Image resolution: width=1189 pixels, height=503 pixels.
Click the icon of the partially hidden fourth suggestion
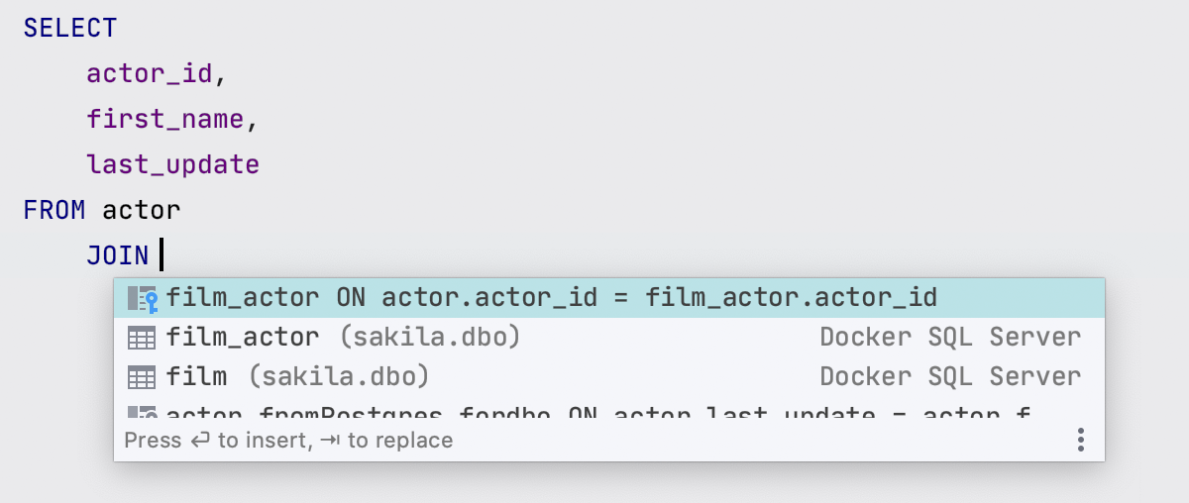143,412
